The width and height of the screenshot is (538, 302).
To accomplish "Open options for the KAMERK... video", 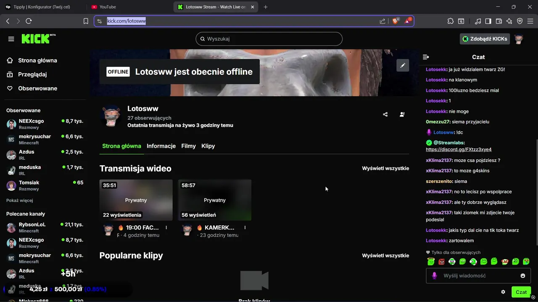I will [x=245, y=228].
